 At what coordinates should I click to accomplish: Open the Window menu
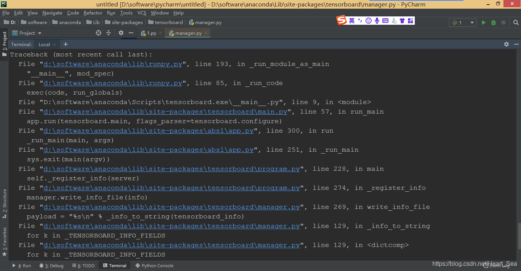click(x=160, y=13)
